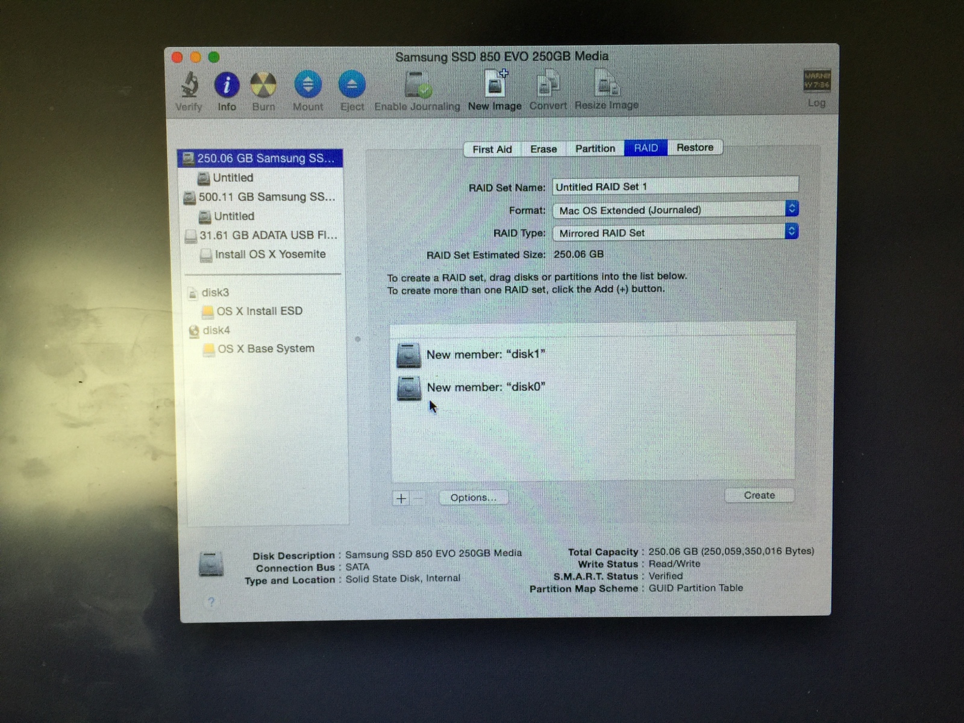Click the Eject toolbar icon
Image resolution: width=964 pixels, height=723 pixels.
(352, 84)
